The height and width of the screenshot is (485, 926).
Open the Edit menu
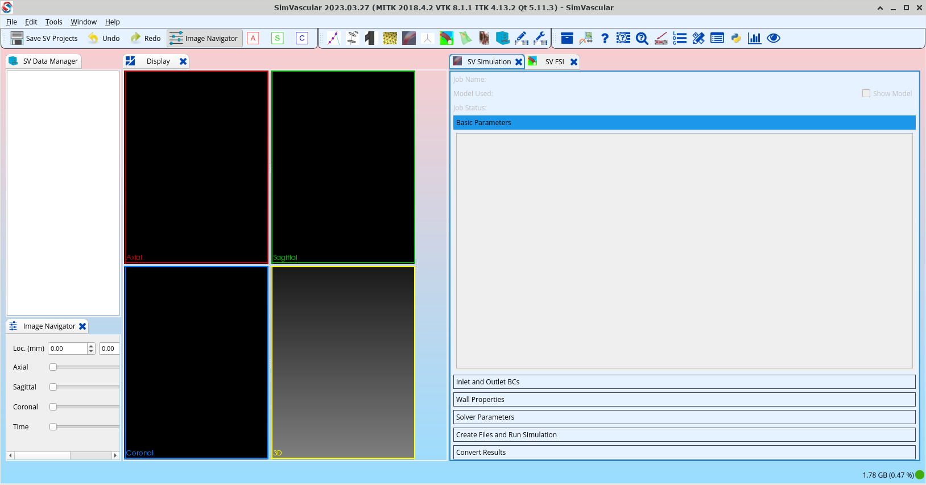coord(31,22)
